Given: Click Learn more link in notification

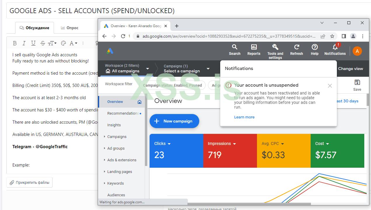Looking at the screenshot, I should point(244,117).
